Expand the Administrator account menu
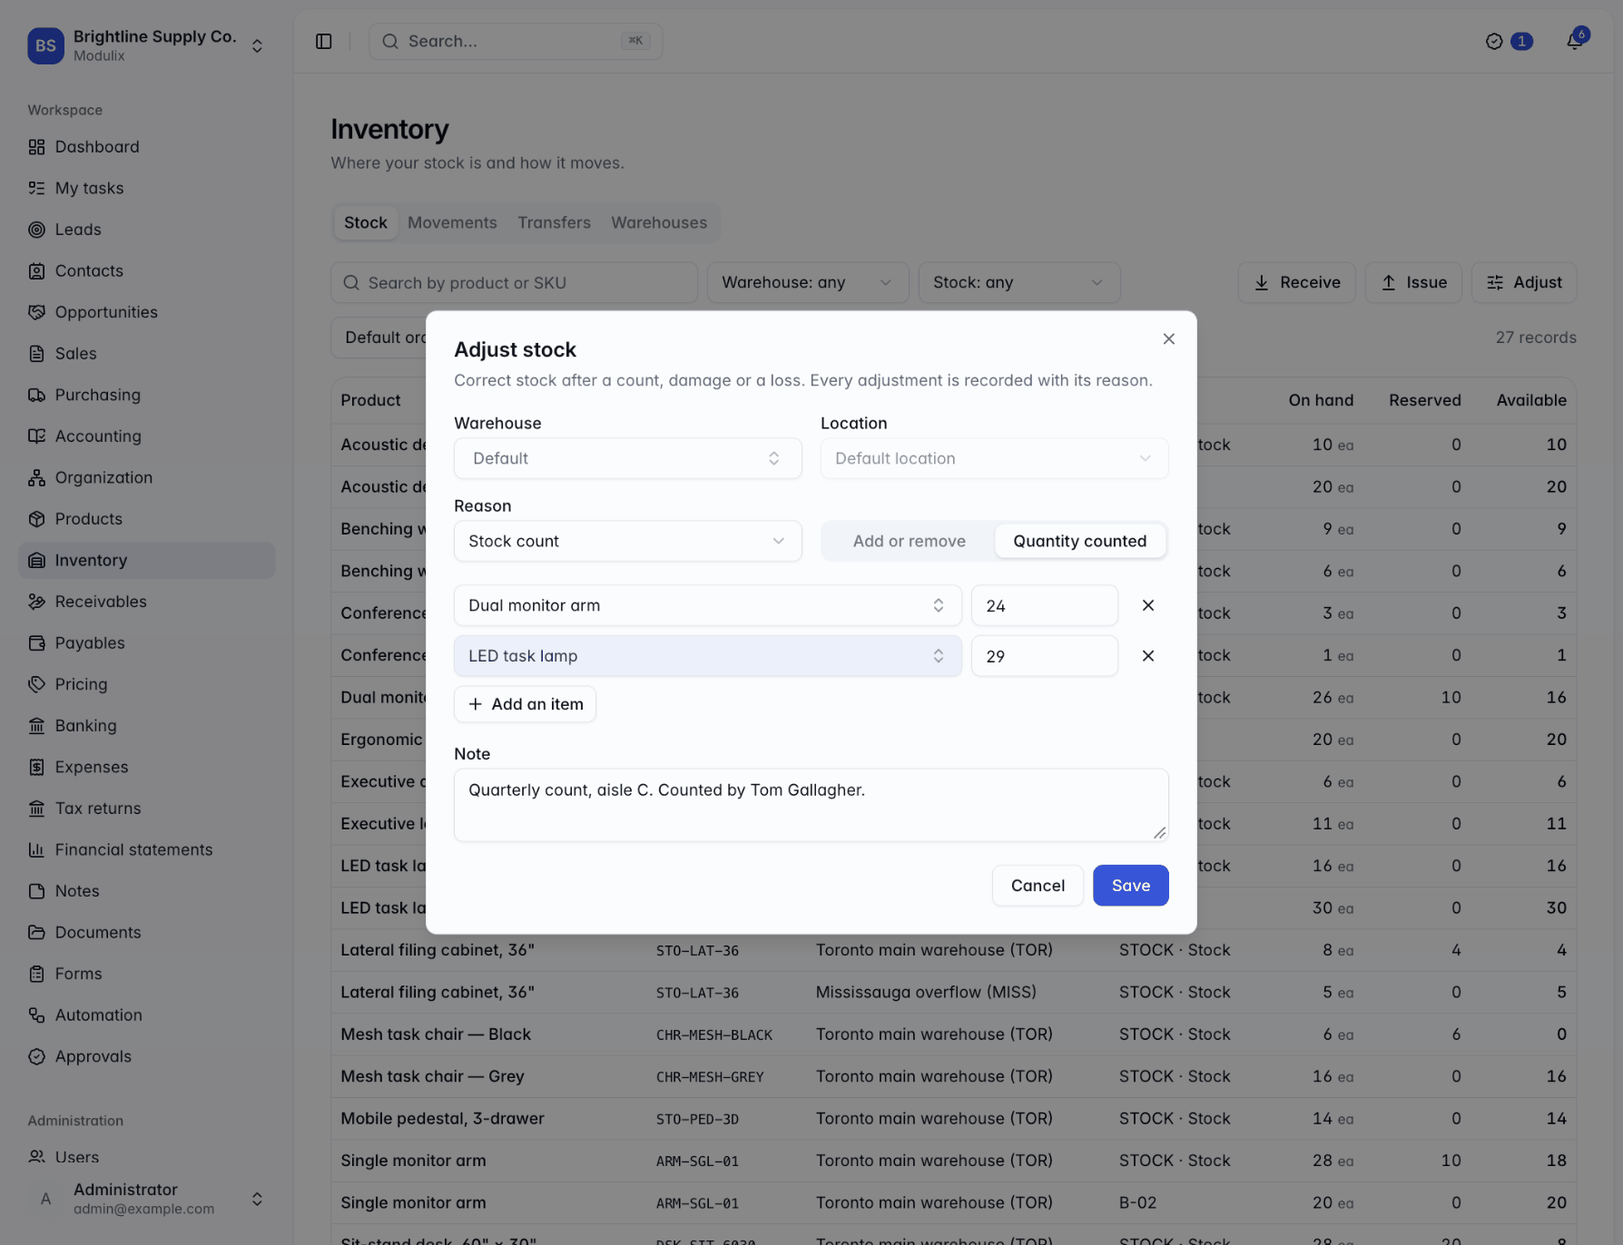This screenshot has height=1245, width=1623. [147, 1199]
